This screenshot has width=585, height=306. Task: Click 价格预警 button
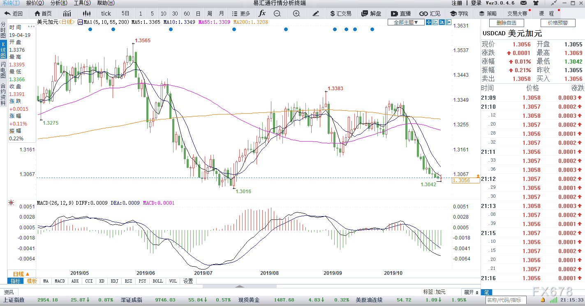point(557,23)
